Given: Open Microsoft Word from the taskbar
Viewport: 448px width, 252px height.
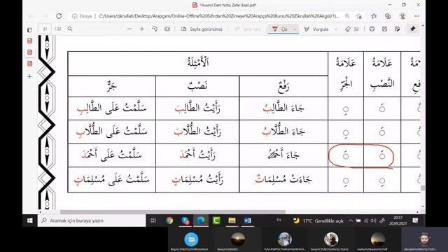Looking at the screenshot, I should click(x=247, y=220).
